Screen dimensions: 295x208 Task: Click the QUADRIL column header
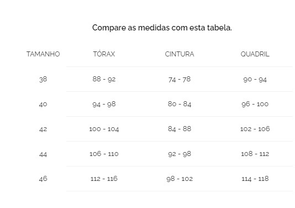point(255,54)
